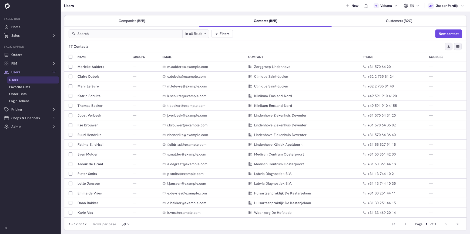
Task: Tick the checkbox for Pieter Smits
Action: point(70,174)
